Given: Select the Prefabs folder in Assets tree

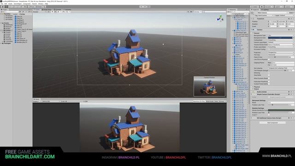Looking at the screenshot, I should 8,30.
